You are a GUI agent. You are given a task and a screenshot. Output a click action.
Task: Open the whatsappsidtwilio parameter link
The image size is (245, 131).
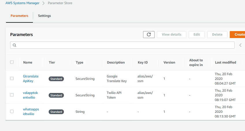(31, 111)
